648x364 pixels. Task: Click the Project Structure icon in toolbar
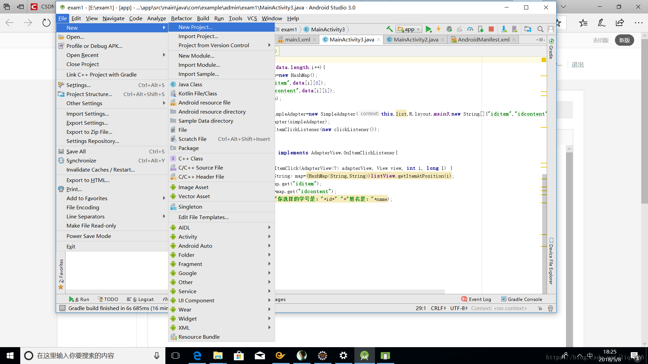[528, 29]
